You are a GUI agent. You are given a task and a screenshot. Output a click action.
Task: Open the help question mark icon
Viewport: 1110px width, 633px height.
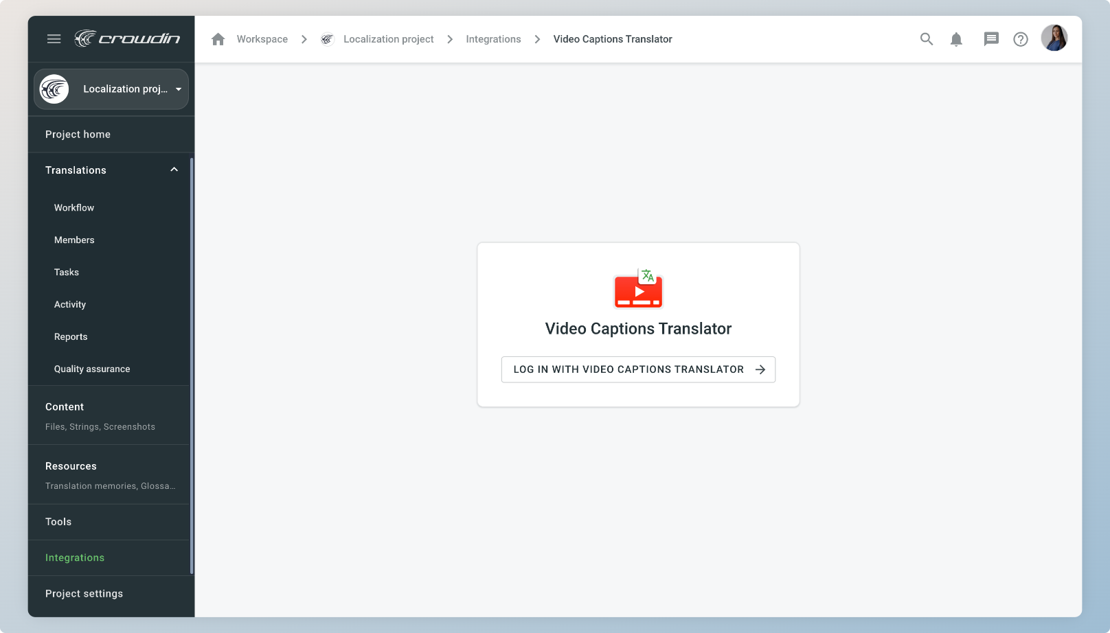1021,39
